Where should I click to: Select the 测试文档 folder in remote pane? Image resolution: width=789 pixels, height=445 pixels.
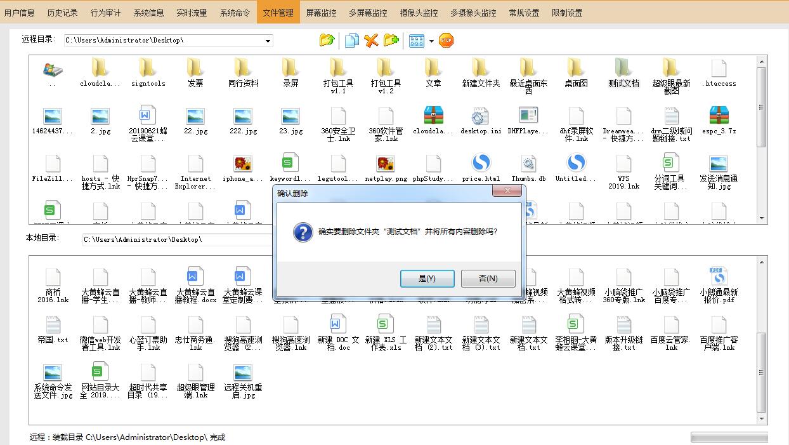pos(623,73)
